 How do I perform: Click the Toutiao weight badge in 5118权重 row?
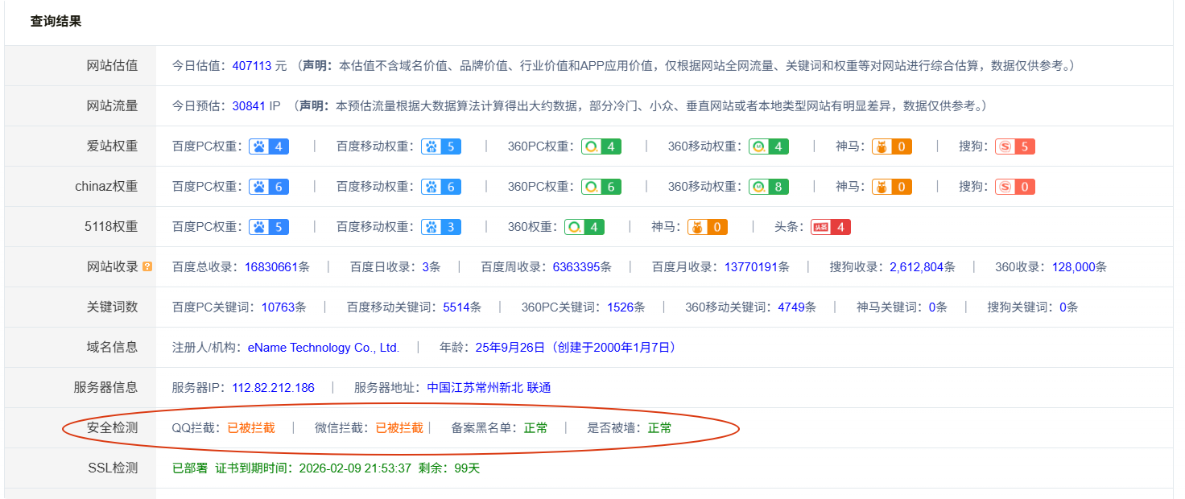tap(830, 226)
